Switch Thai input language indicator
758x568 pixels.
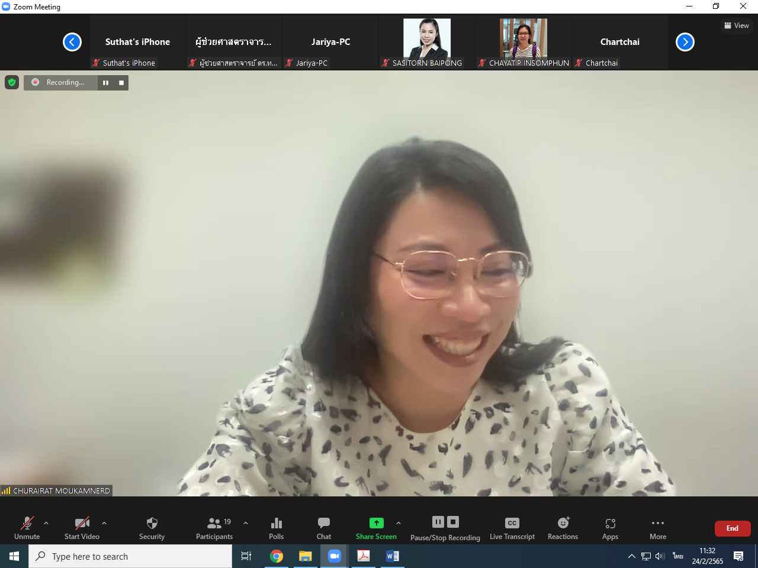point(678,556)
